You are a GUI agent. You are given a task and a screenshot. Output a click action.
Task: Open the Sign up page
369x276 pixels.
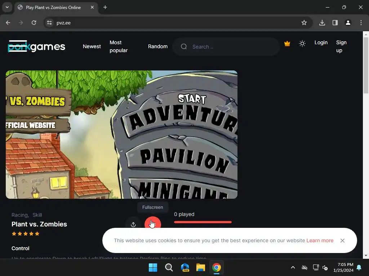(x=341, y=46)
